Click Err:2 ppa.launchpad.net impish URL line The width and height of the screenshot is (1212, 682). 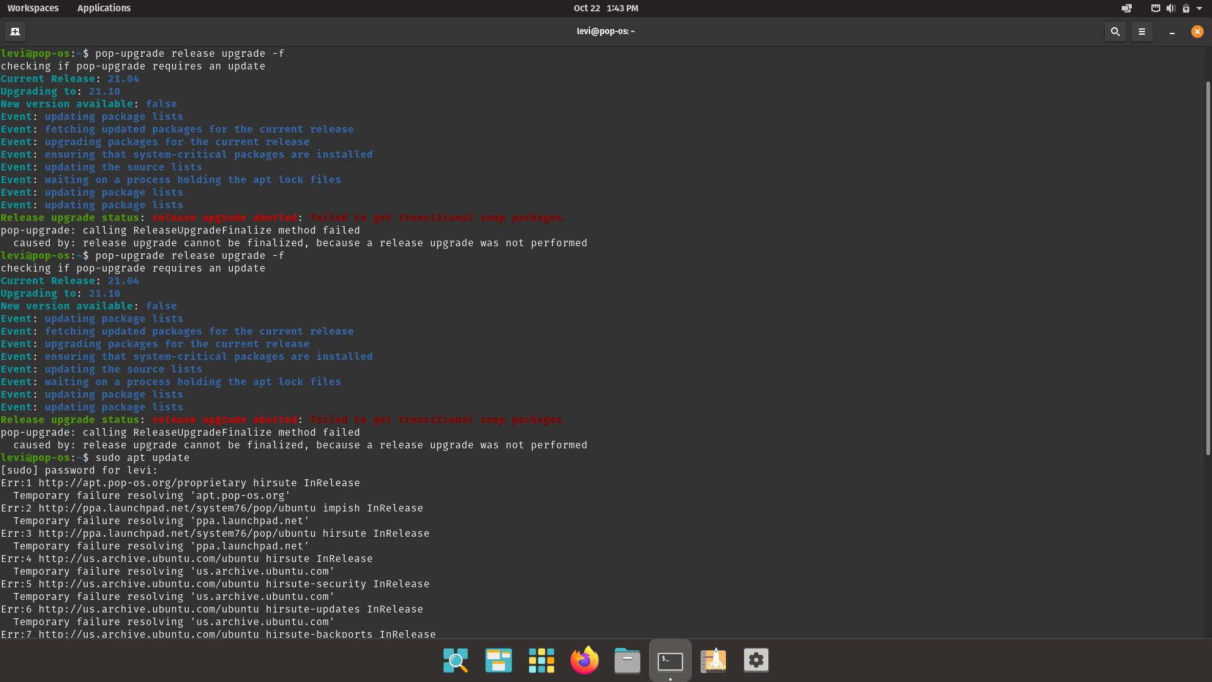coord(212,508)
